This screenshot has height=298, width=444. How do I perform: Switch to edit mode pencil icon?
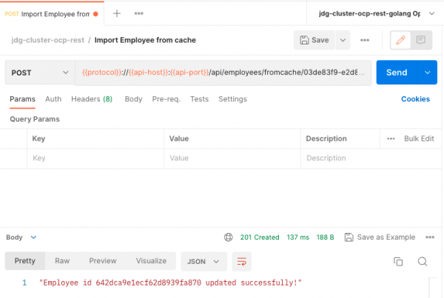click(400, 40)
